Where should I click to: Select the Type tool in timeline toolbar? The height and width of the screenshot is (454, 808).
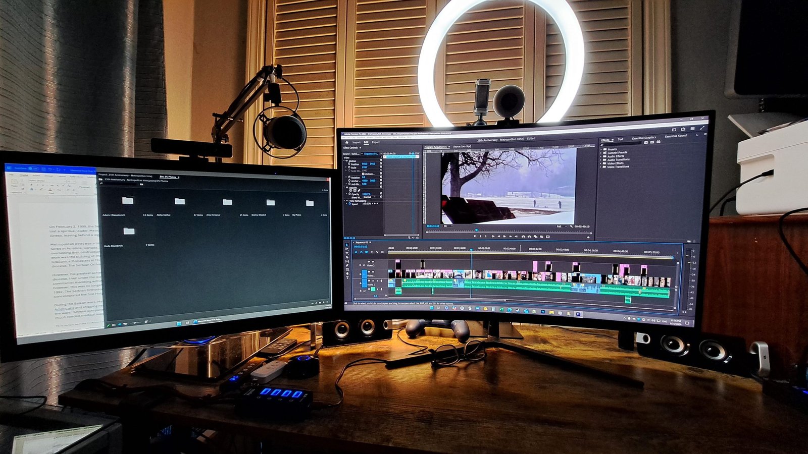[x=347, y=278]
